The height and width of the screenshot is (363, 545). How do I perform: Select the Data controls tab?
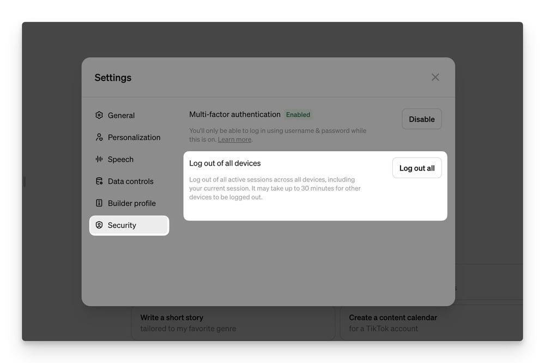click(x=129, y=181)
